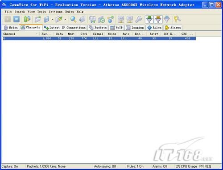Click the Mngt column header
The height and width of the screenshot is (170, 223).
pos(71,34)
